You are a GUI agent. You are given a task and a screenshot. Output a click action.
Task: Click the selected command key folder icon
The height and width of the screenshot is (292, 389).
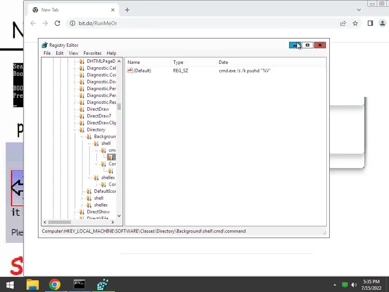(x=111, y=157)
